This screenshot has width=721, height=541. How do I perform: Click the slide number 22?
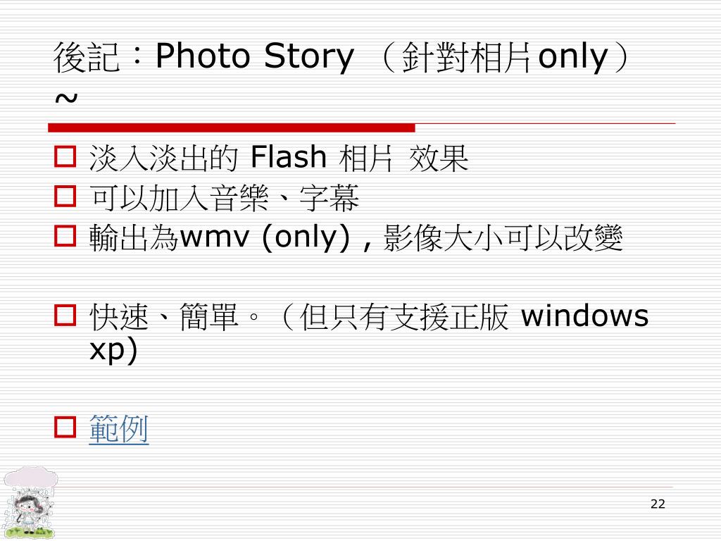pos(658,504)
